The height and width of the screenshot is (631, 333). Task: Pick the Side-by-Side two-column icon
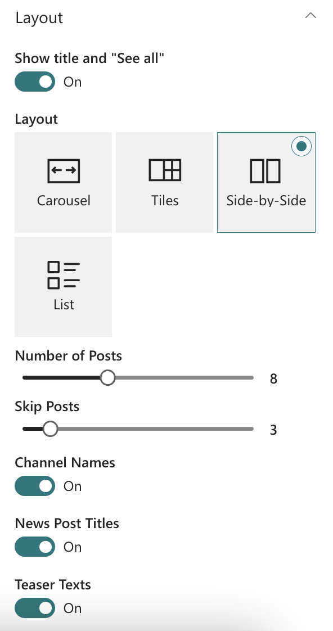[265, 171]
